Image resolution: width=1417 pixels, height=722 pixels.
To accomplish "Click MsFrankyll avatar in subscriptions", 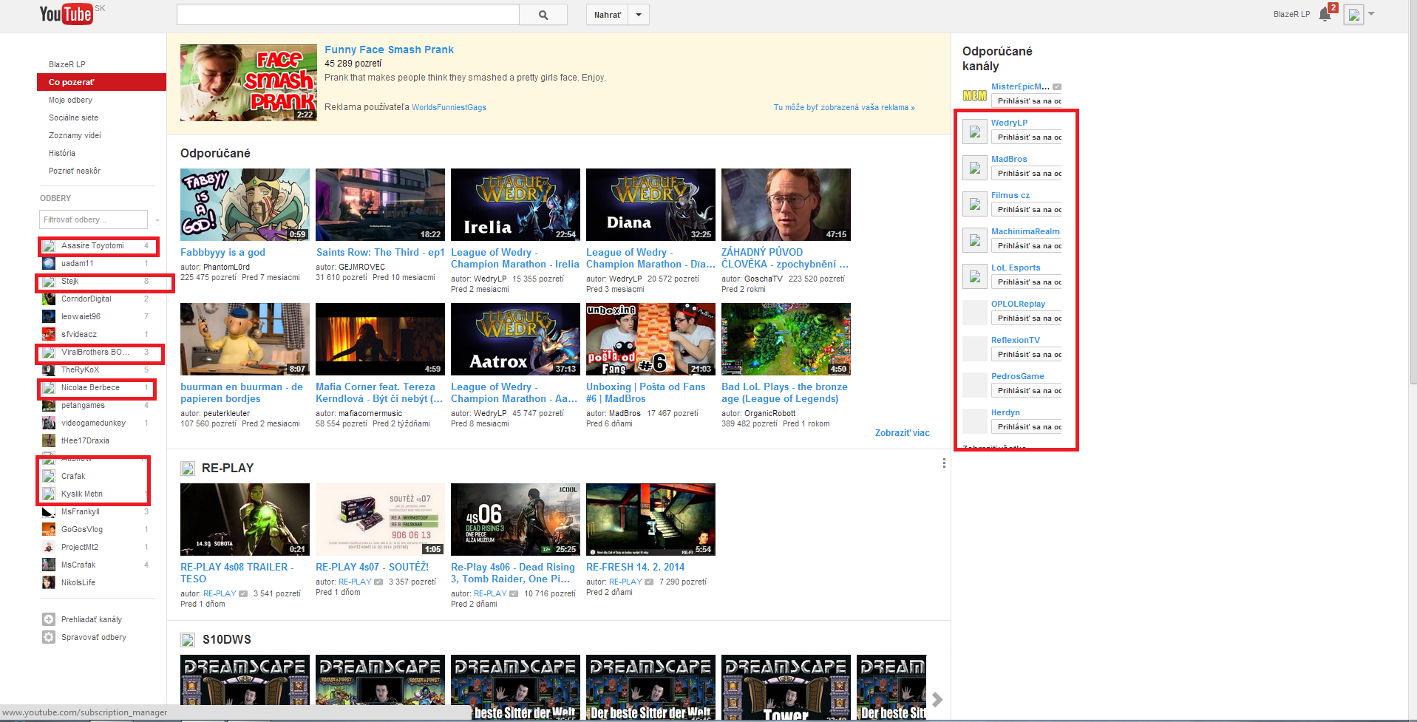I will (49, 511).
